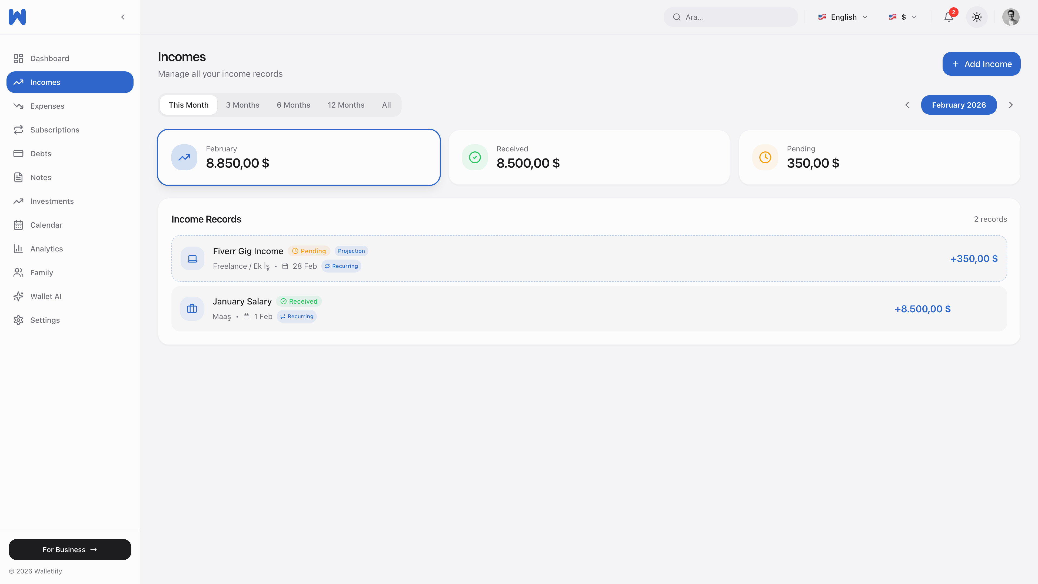Screen dimensions: 1038x584
Task: Click the February 2026 month selector
Action: [959, 105]
